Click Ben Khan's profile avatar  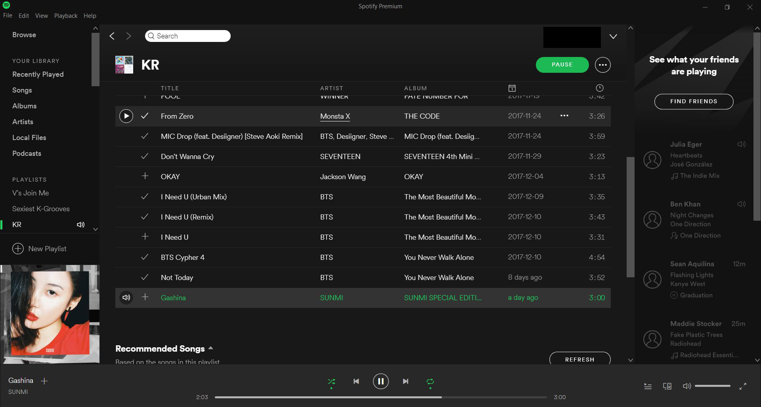click(x=652, y=220)
